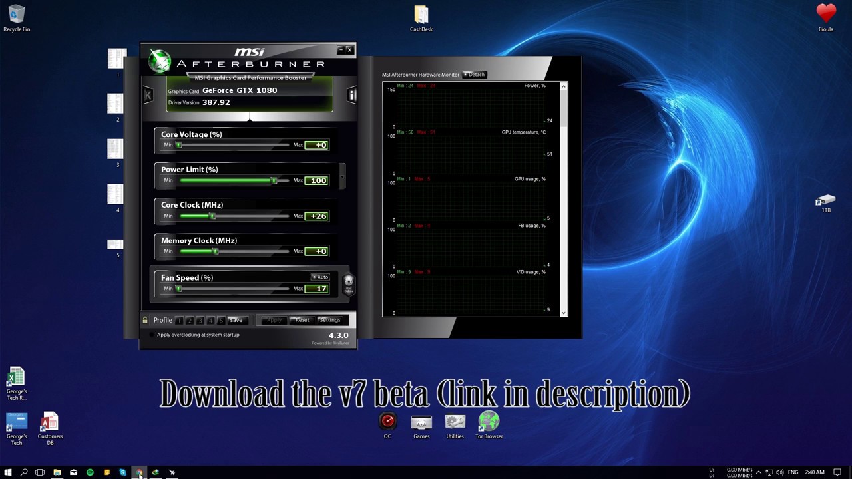Click the GPU temperature graph label
Image resolution: width=852 pixels, height=479 pixels.
click(x=523, y=132)
